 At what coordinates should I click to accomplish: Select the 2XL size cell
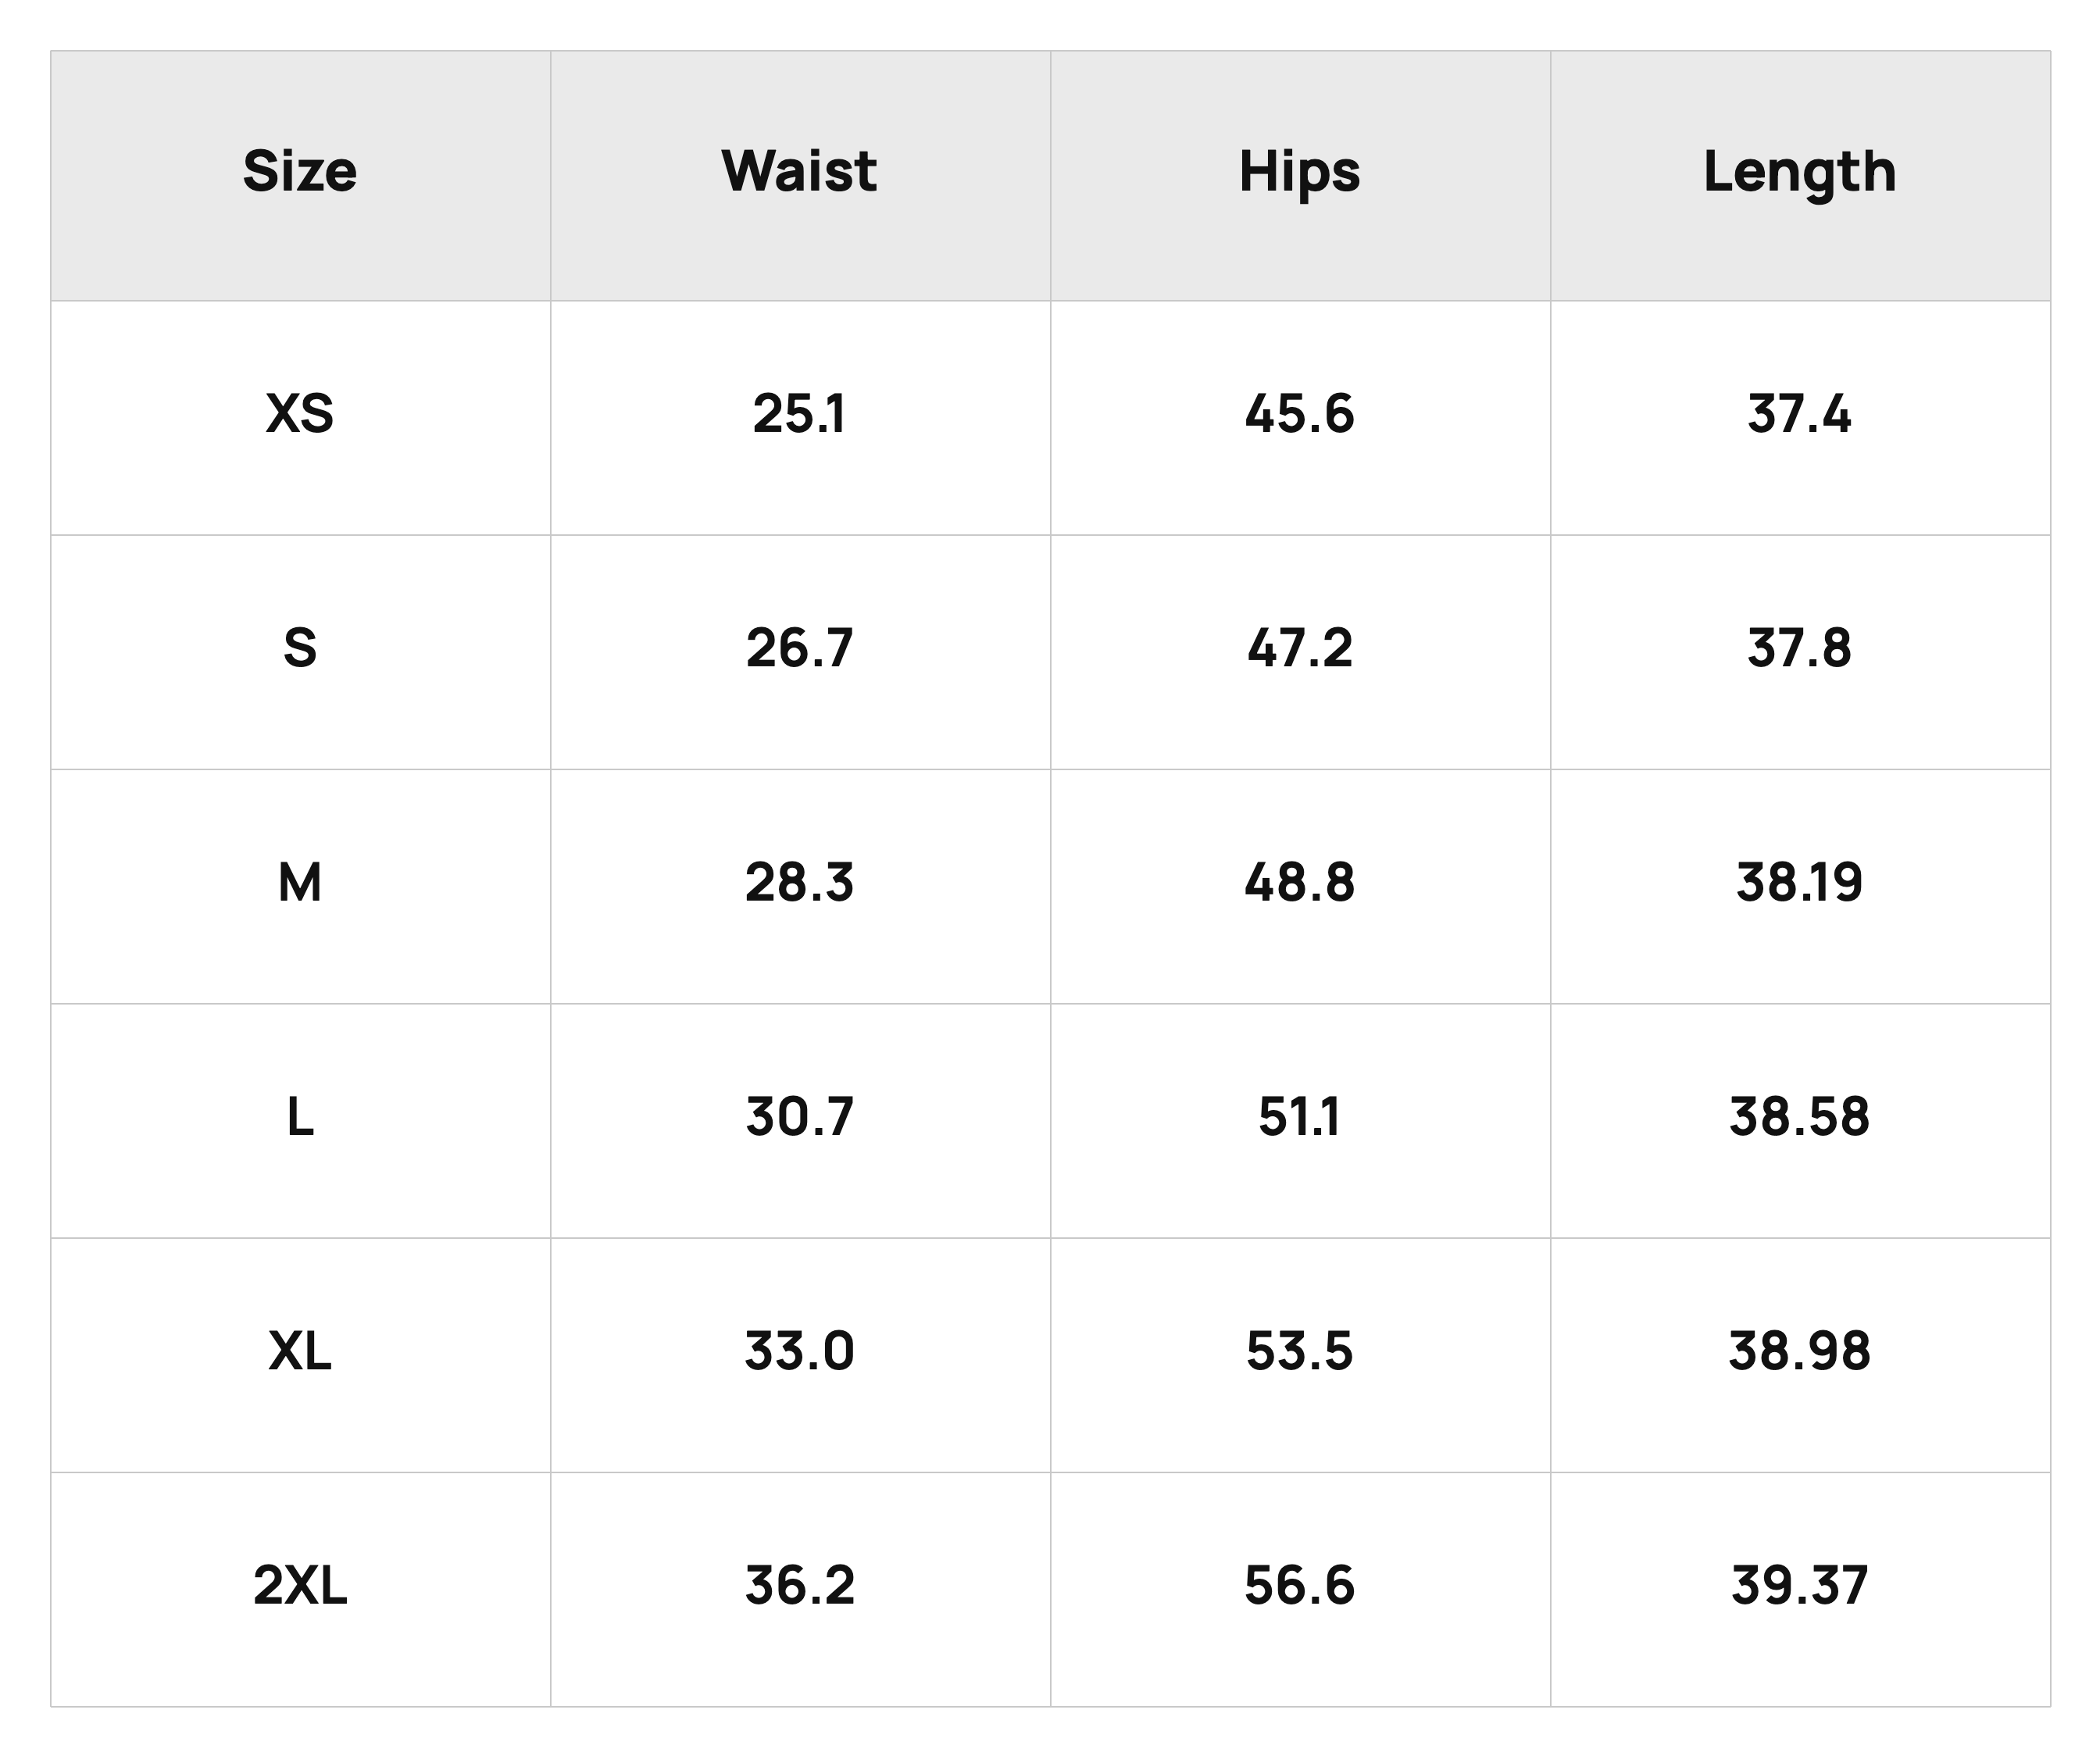[300, 1584]
